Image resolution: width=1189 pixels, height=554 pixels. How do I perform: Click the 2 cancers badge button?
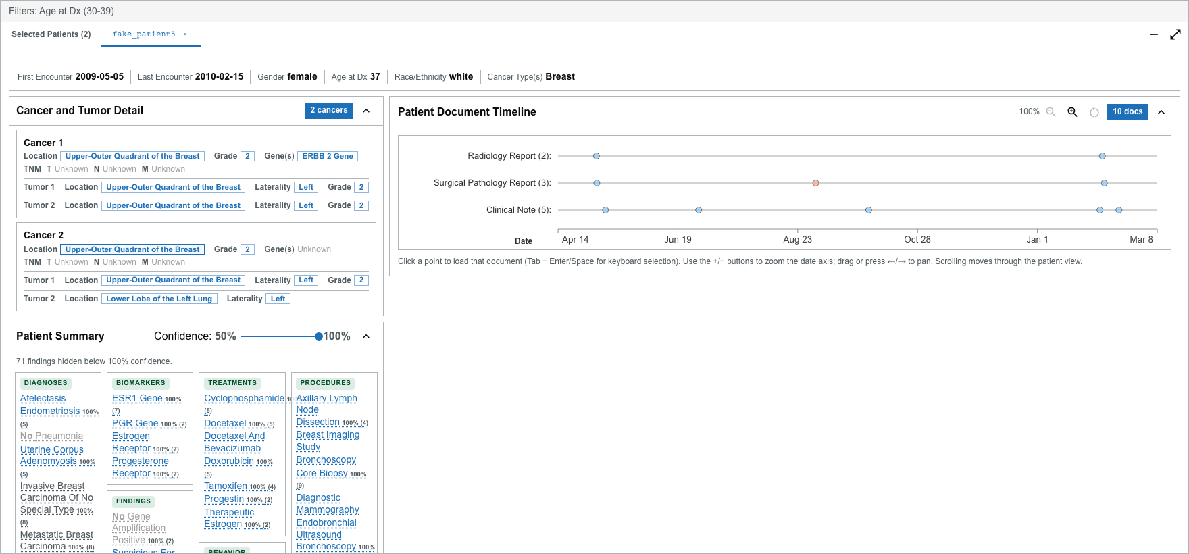329,111
